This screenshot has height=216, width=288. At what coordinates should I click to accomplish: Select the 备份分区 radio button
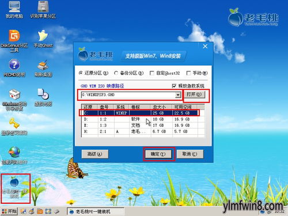(116, 73)
